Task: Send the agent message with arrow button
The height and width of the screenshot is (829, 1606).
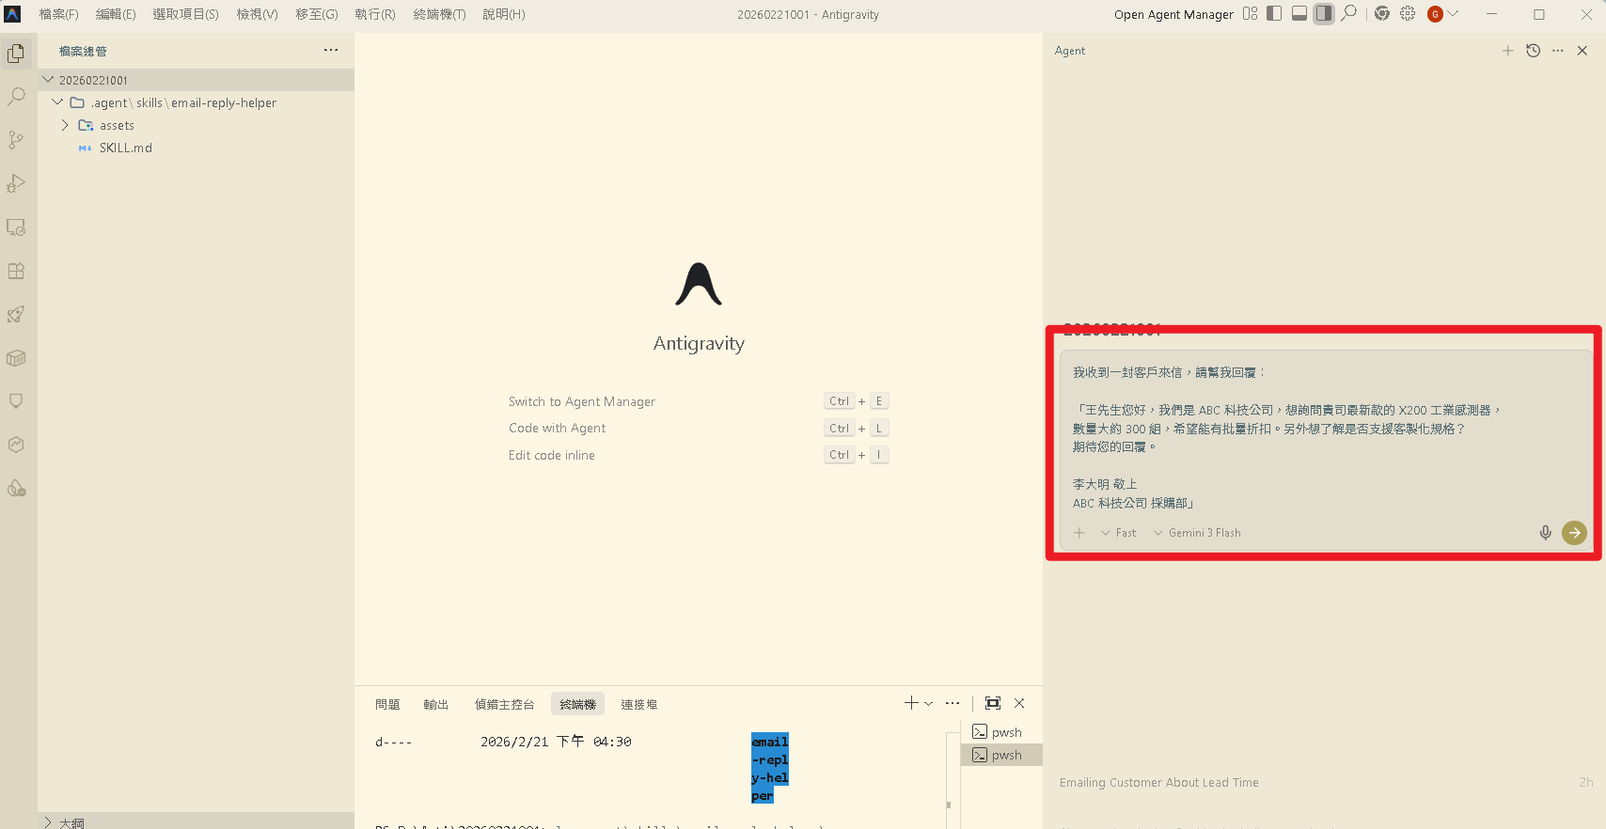Action: 1574,533
